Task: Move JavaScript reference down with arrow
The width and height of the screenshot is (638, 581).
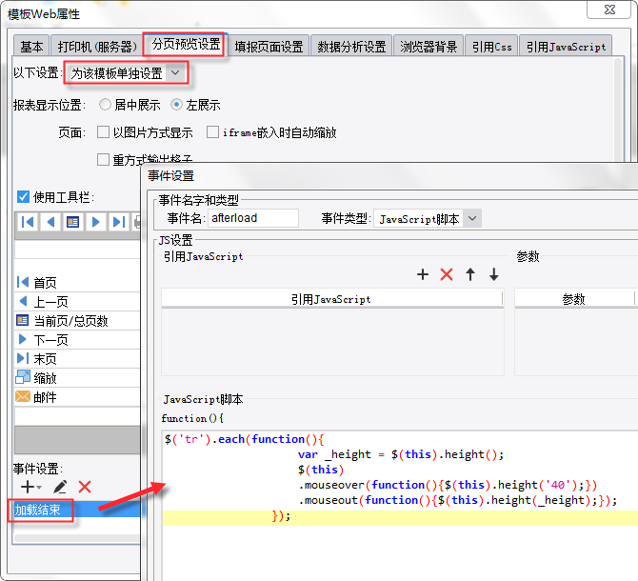Action: [494, 274]
